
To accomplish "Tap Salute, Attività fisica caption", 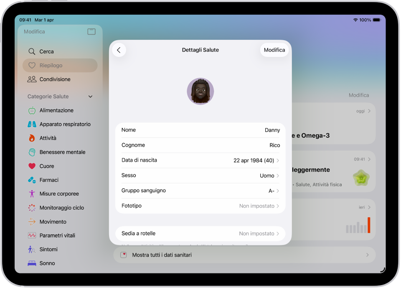I will point(319,185).
